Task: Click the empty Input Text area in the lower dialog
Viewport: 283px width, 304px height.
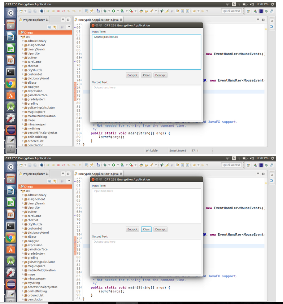Action: click(x=146, y=206)
